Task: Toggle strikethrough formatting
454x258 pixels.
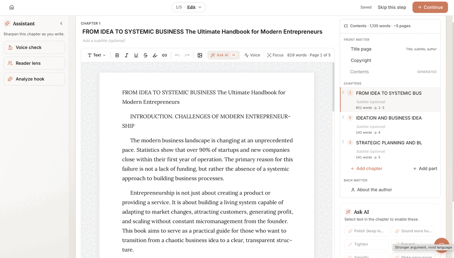Action: (145, 55)
